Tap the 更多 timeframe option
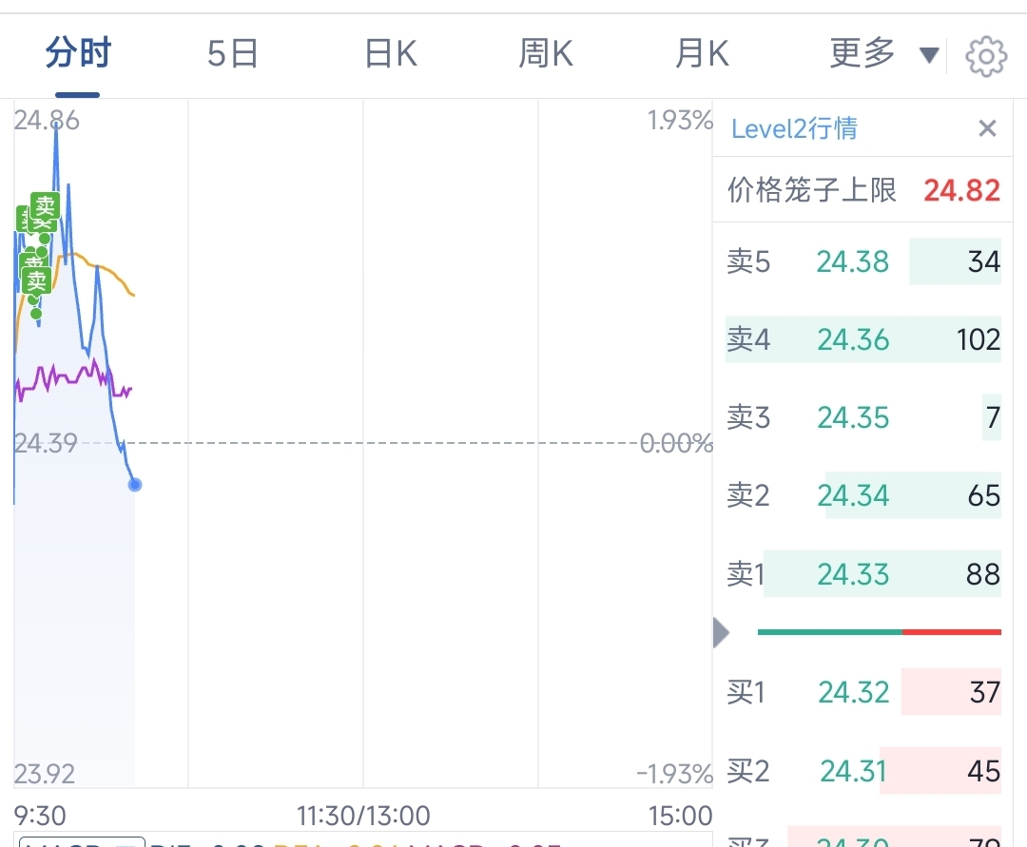1027x847 pixels. pyautogui.click(x=862, y=53)
